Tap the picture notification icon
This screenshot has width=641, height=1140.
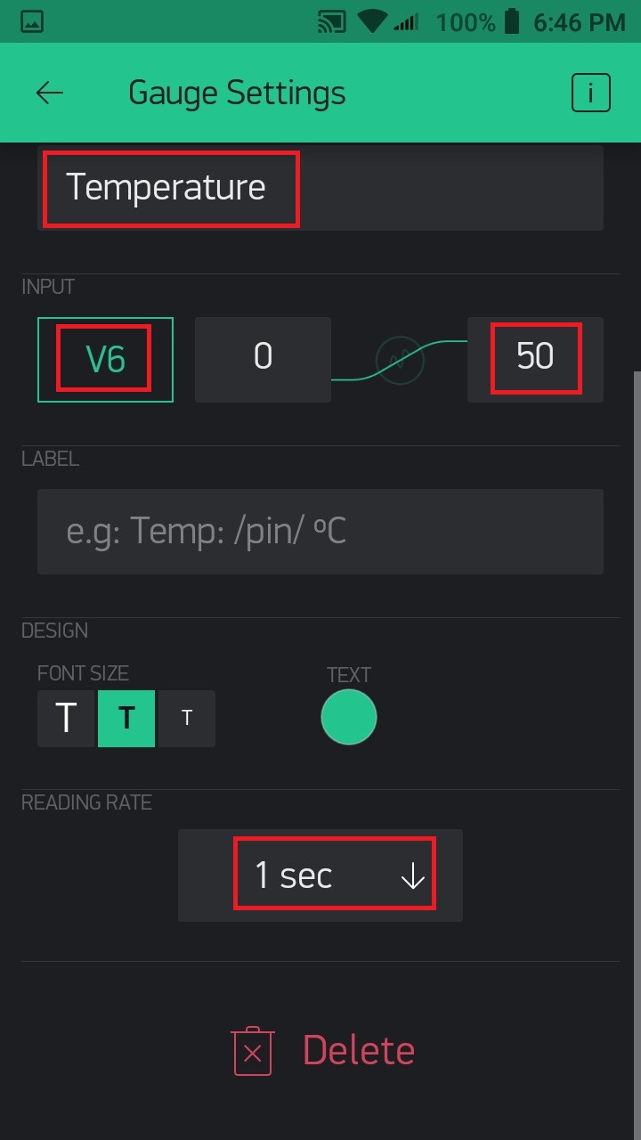[x=32, y=22]
